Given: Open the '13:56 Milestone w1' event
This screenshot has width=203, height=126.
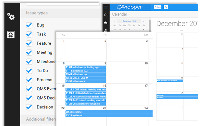Looking at the screenshot, I should pyautogui.click(x=86, y=82).
